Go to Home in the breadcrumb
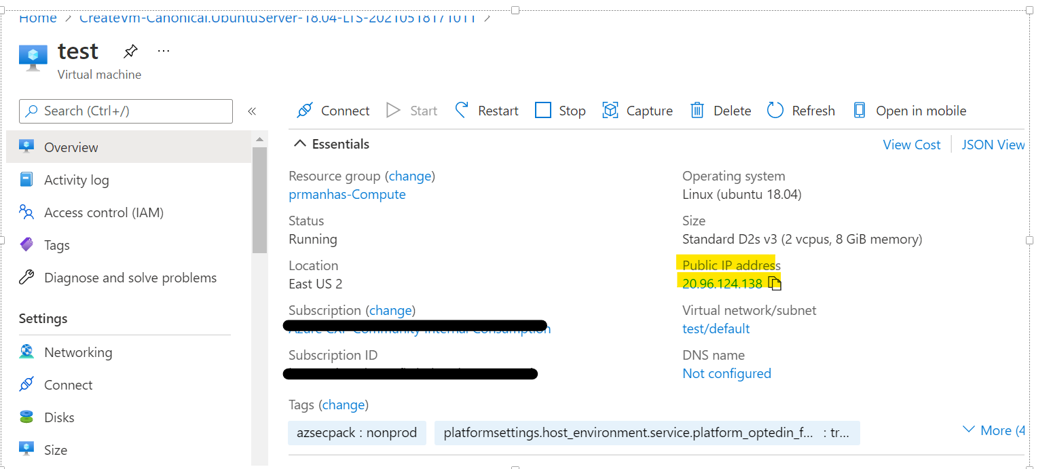This screenshot has height=469, width=1051. tap(38, 18)
